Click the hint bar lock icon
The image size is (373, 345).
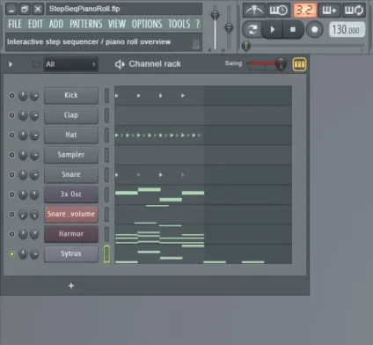pos(195,44)
